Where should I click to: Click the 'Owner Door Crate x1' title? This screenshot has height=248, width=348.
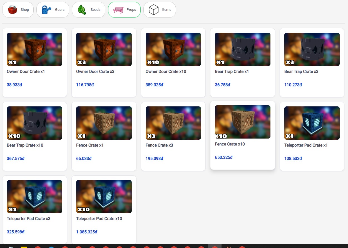coord(26,71)
